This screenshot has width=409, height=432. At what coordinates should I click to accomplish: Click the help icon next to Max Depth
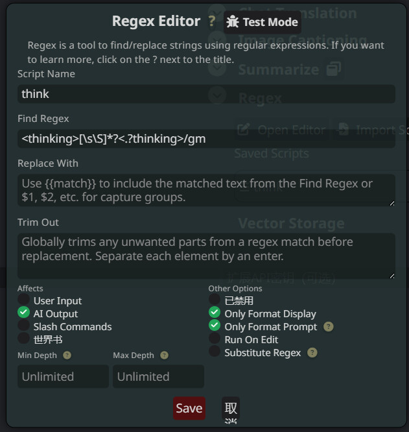click(164, 355)
